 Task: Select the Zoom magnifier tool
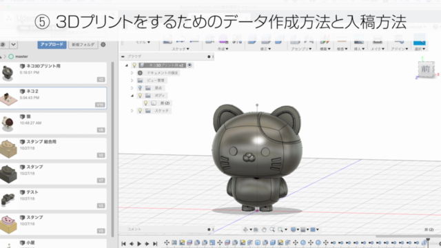click(272, 229)
